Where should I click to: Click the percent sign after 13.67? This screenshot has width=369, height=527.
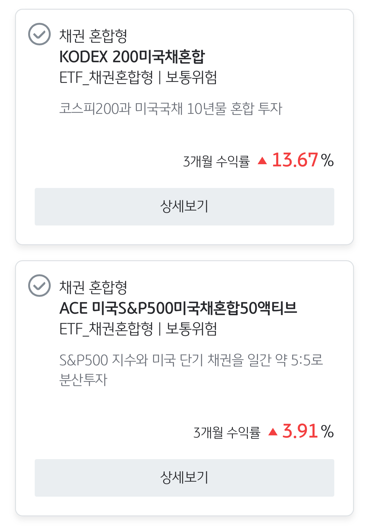327,161
